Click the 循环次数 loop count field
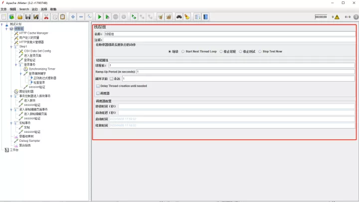This screenshot has height=202, width=359. (238, 79)
